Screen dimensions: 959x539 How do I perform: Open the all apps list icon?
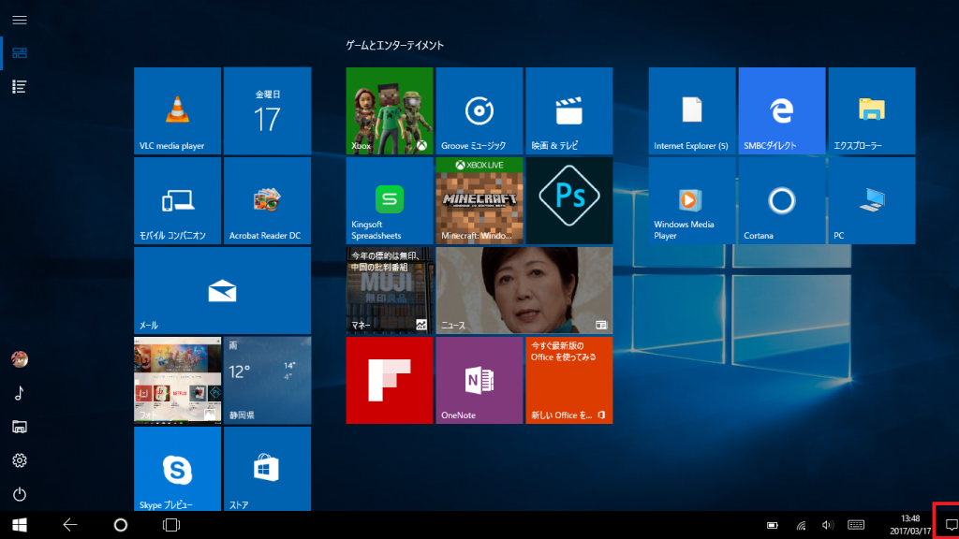[x=21, y=87]
